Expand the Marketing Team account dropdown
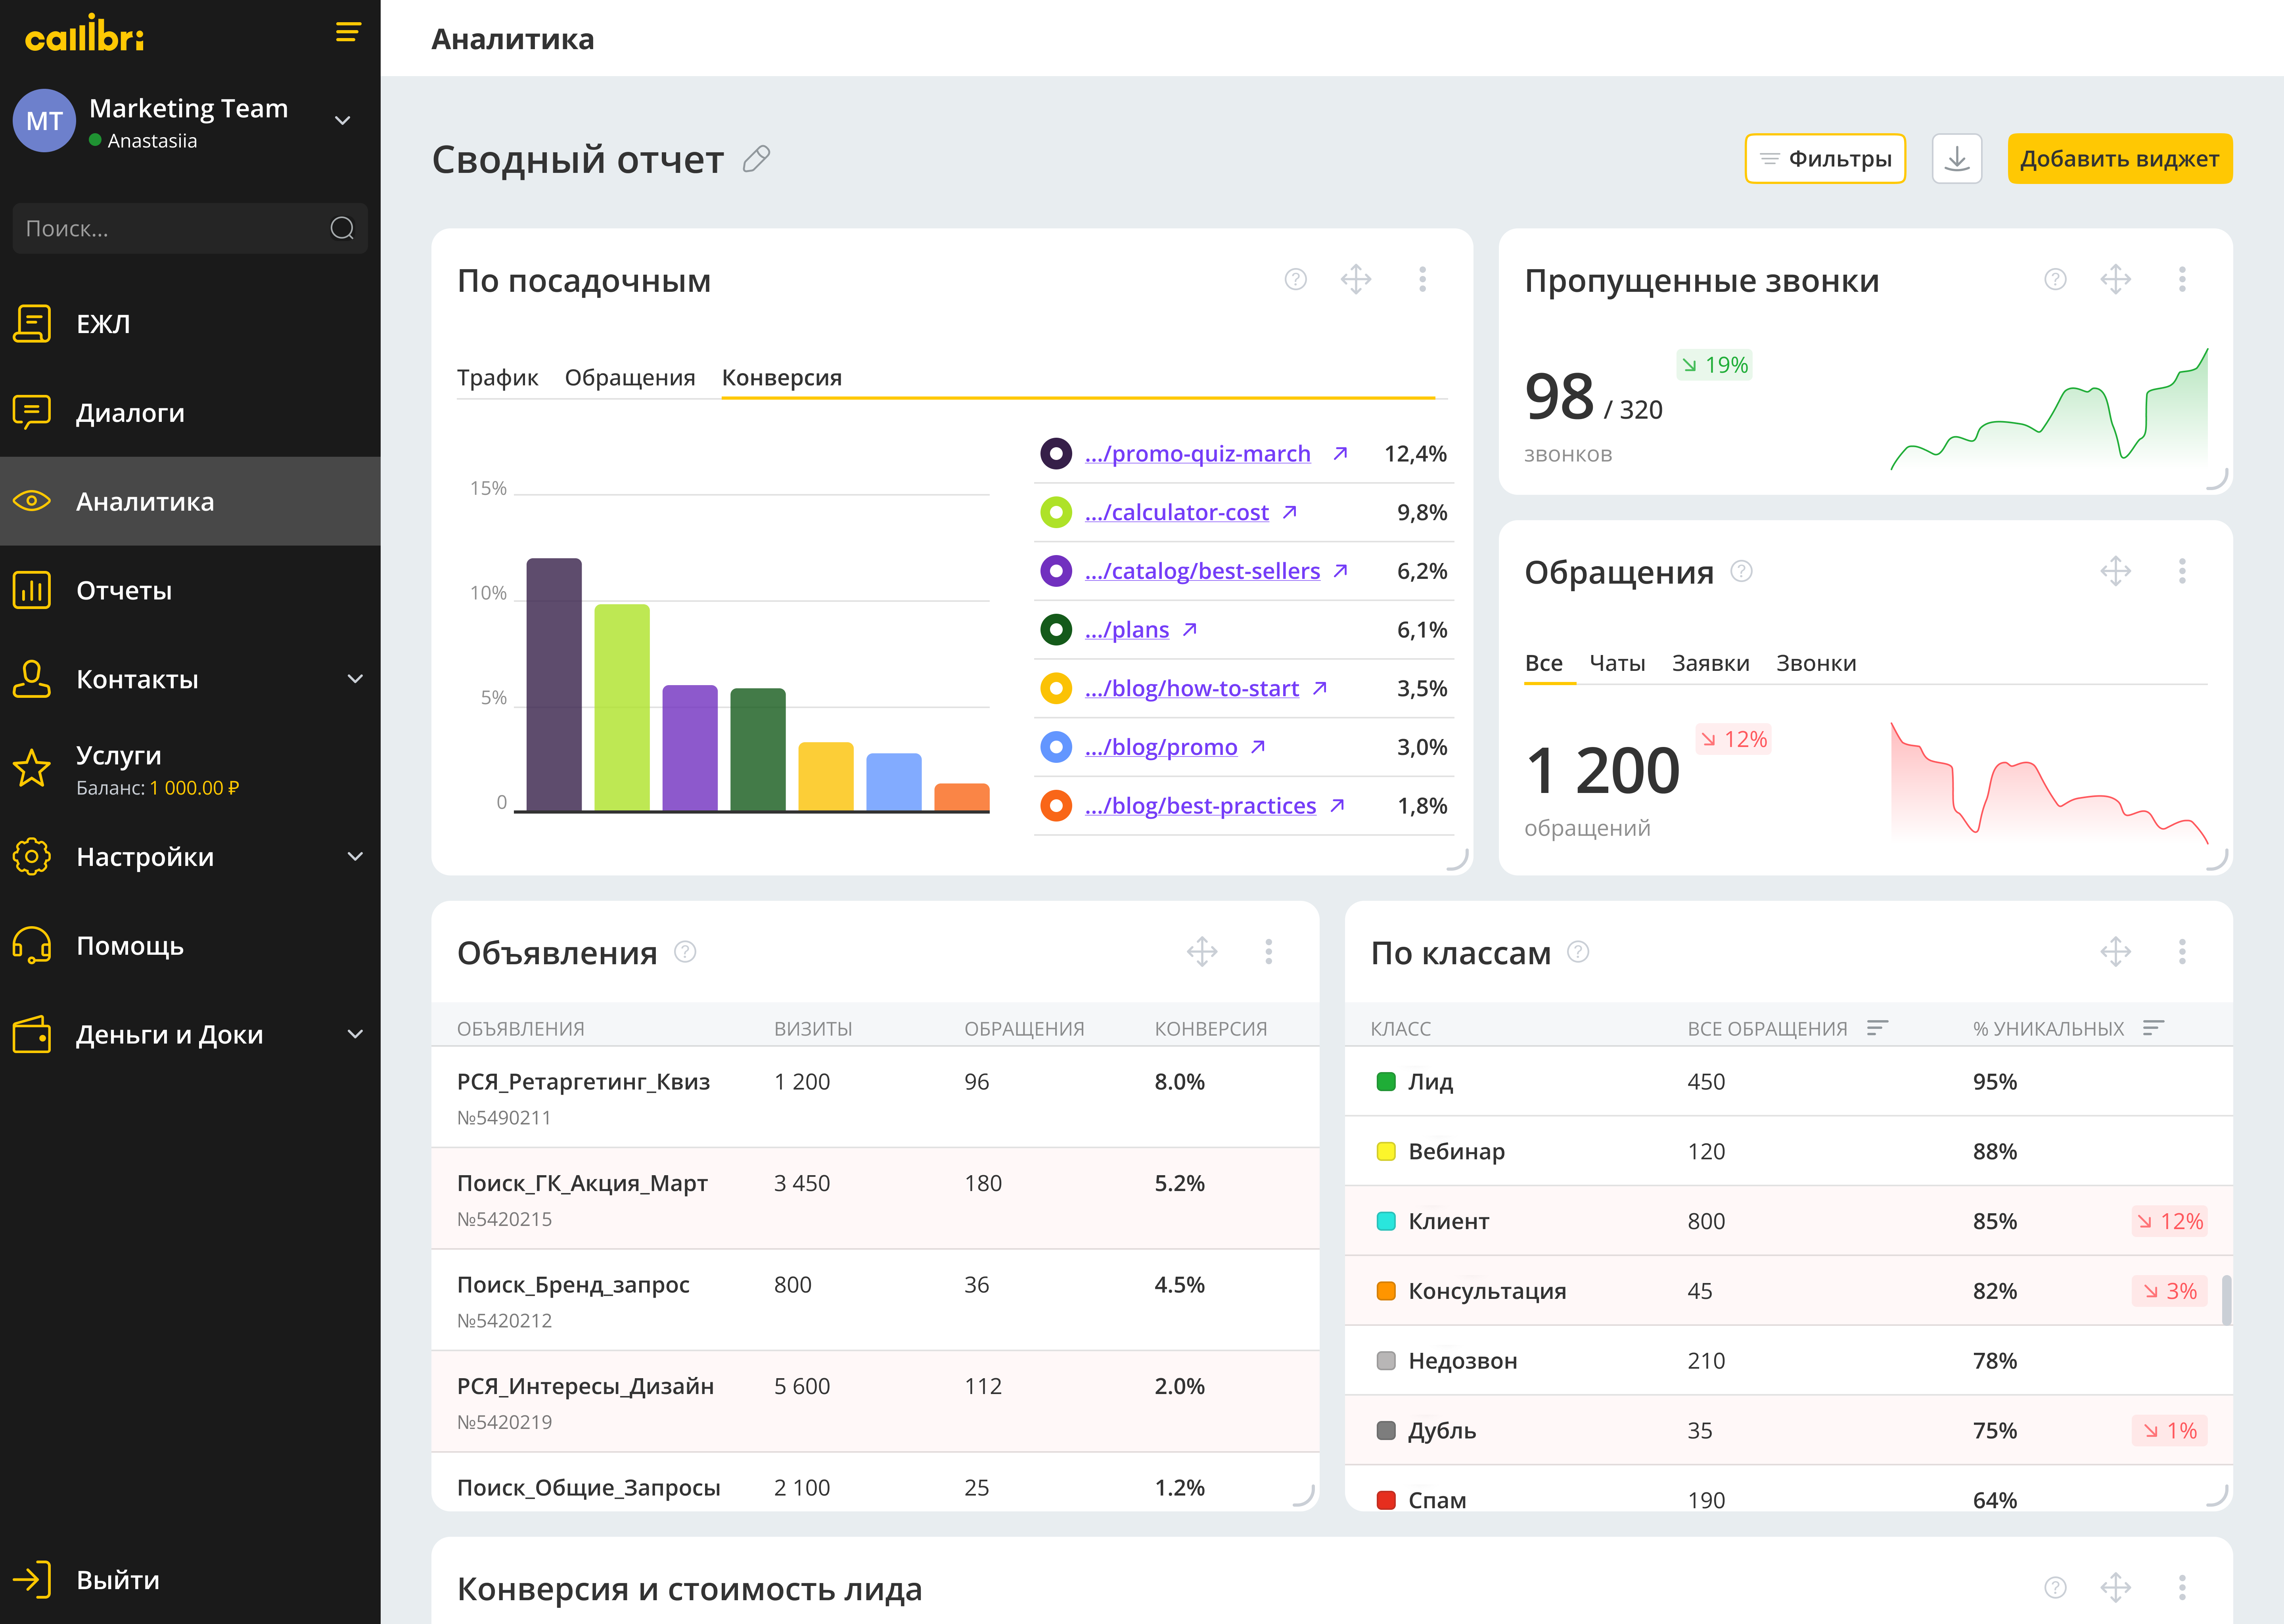2284x1624 pixels. pyautogui.click(x=342, y=121)
